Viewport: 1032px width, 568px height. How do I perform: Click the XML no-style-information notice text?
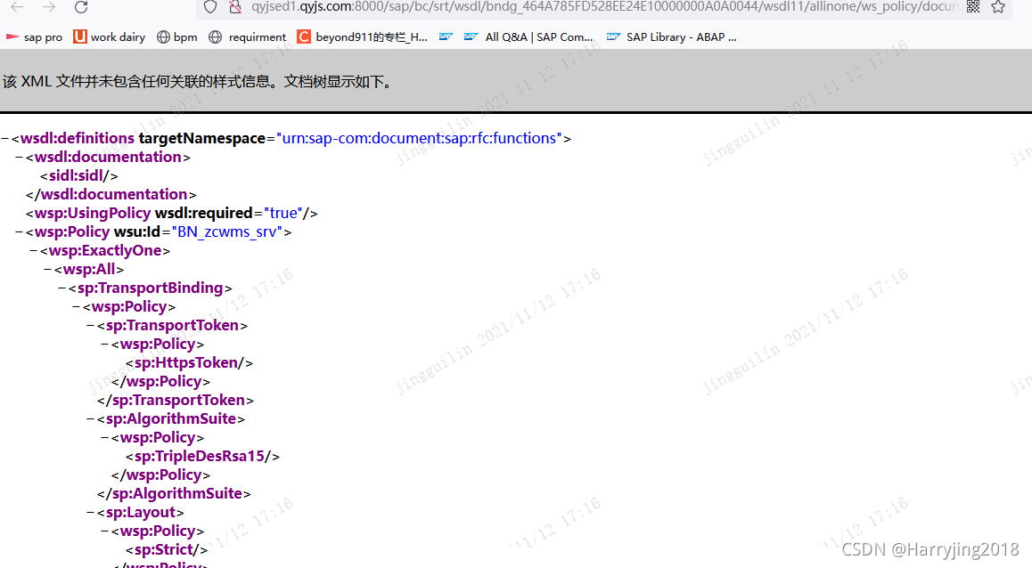click(x=197, y=82)
